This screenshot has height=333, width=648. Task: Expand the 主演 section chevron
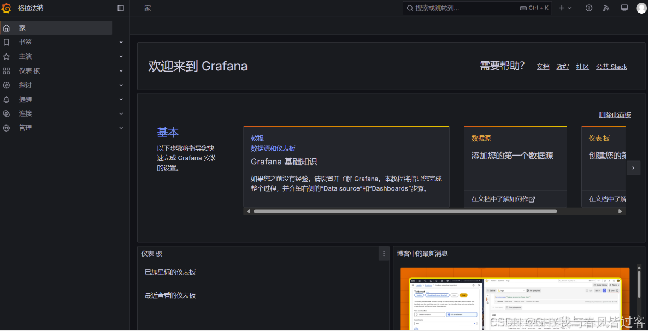tap(121, 57)
